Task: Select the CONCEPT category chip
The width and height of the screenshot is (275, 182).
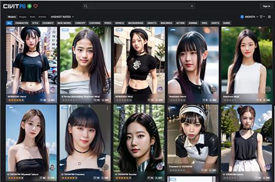Action: pos(80,23)
